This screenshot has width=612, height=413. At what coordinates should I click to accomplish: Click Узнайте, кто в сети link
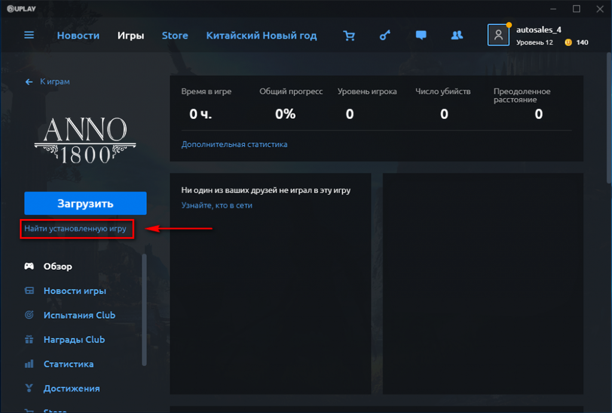point(216,205)
